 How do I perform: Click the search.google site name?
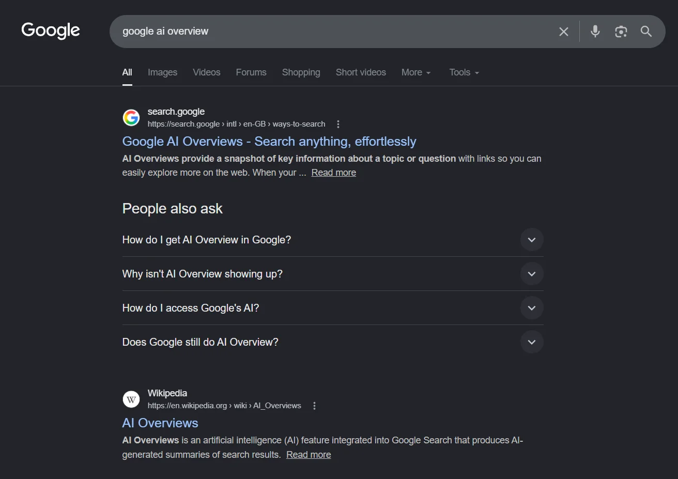coord(176,112)
